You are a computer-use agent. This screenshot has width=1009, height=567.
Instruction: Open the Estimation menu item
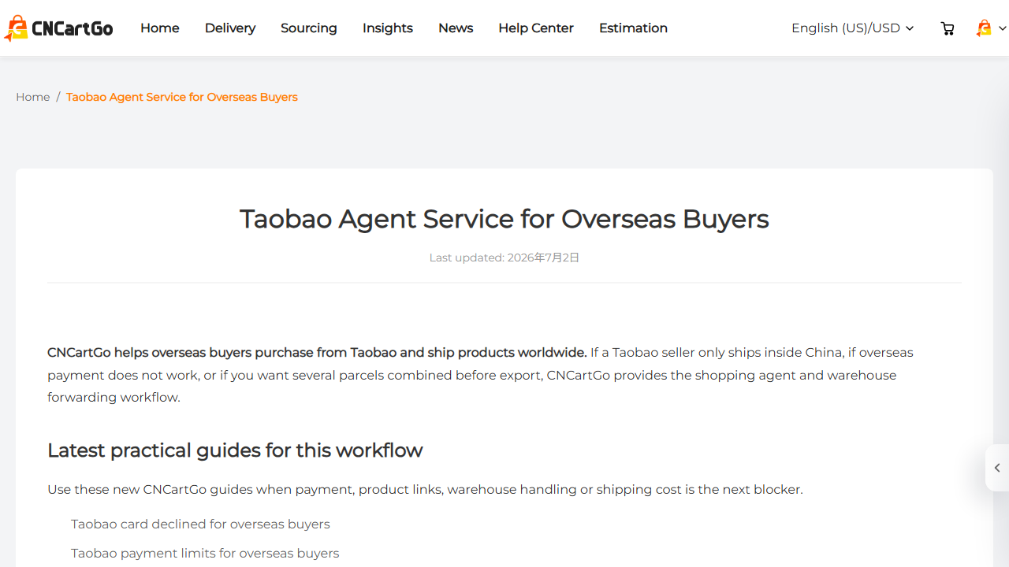click(633, 28)
